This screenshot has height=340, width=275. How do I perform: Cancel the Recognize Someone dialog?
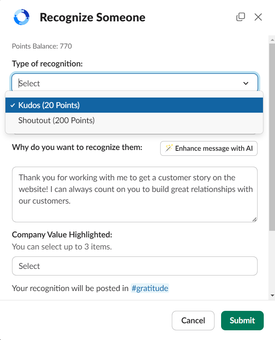point(193,320)
